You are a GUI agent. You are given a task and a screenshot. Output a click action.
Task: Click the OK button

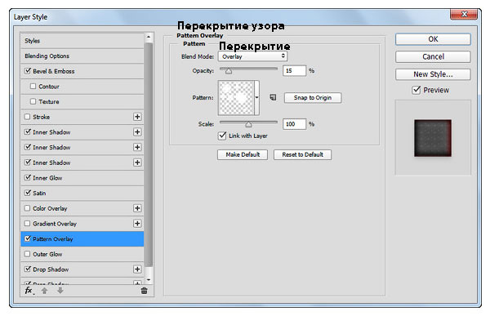(x=433, y=39)
